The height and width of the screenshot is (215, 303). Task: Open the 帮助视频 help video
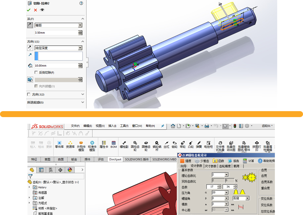(x=267, y=161)
